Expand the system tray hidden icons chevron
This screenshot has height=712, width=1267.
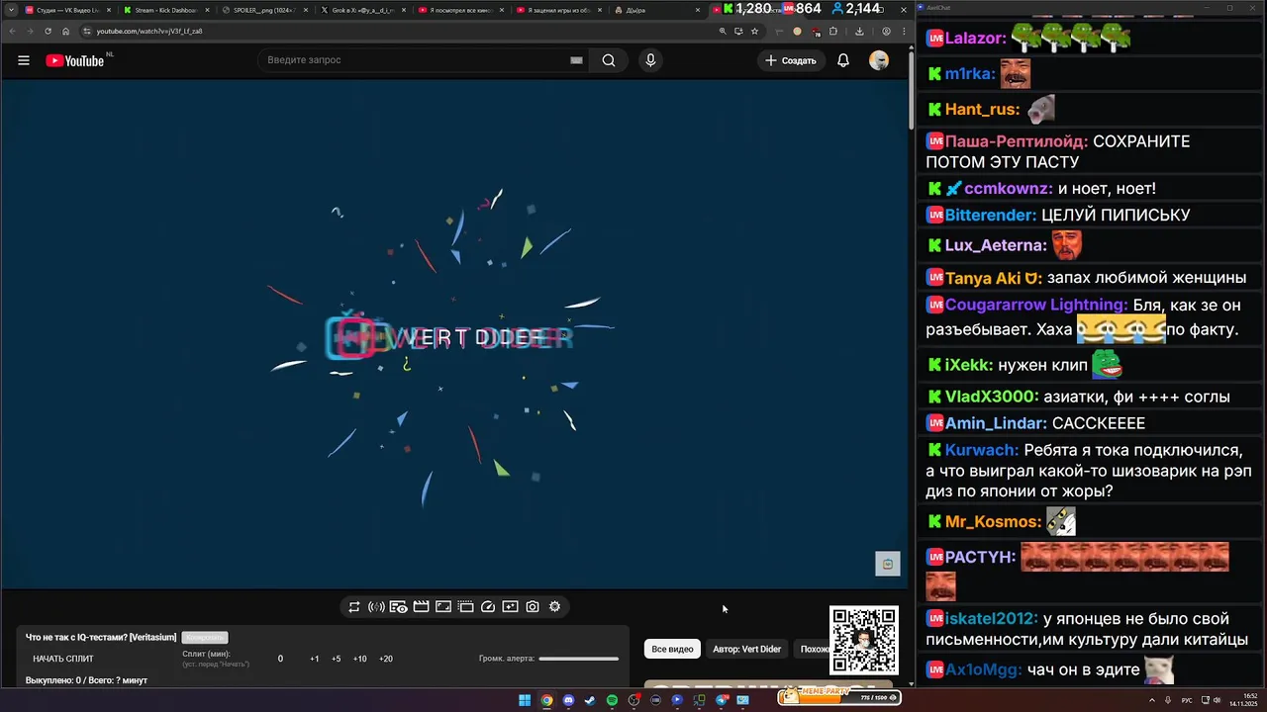[1151, 700]
